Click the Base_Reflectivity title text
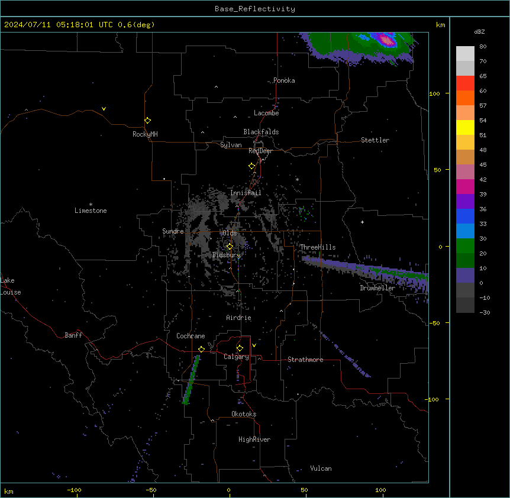The width and height of the screenshot is (510, 498). coord(255,9)
